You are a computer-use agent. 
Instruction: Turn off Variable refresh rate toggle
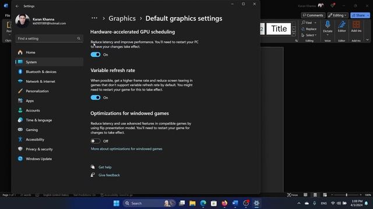96,98
